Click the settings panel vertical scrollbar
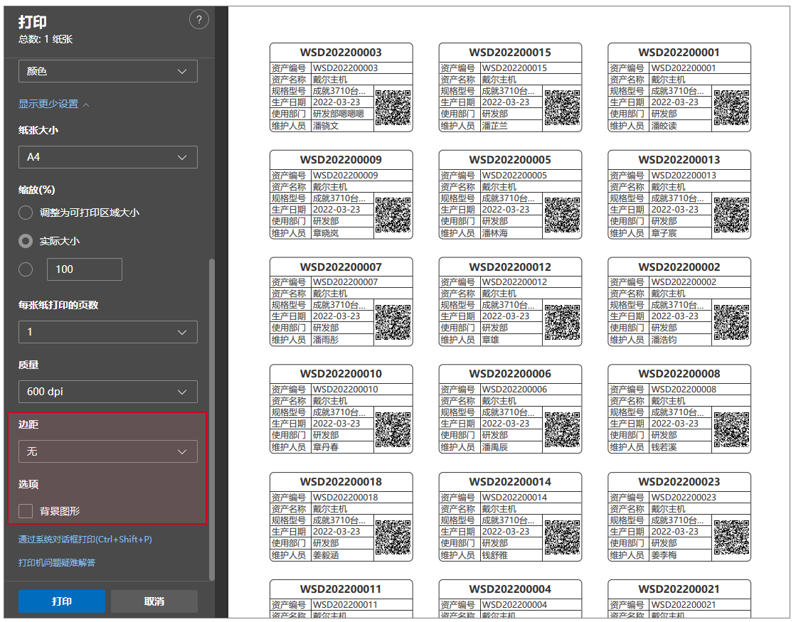The image size is (796, 622). coord(211,419)
